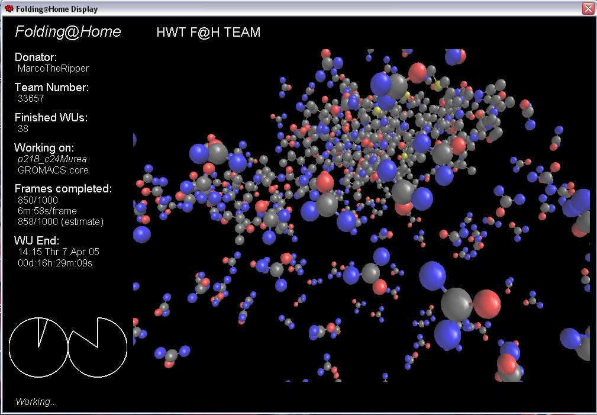Click the project name p218_c24Murea
The width and height of the screenshot is (597, 415).
(x=52, y=159)
